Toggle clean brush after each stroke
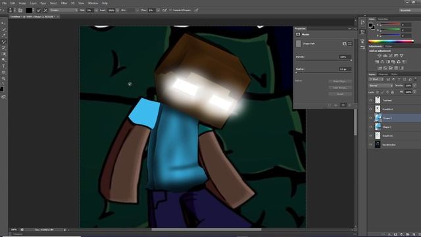 point(45,11)
